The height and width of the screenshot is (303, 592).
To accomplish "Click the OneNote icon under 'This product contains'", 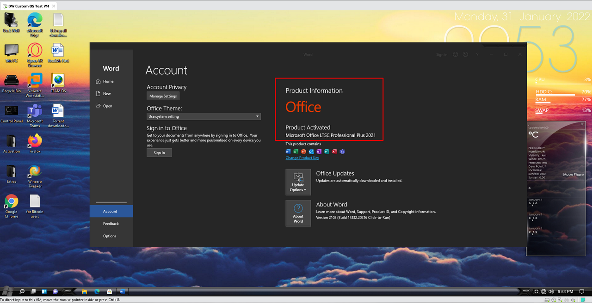I will [319, 151].
